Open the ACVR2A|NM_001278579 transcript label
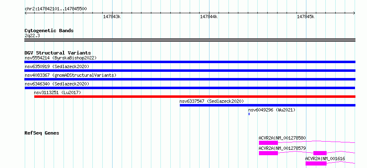This screenshot has height=168, width=367. pyautogui.click(x=282, y=148)
